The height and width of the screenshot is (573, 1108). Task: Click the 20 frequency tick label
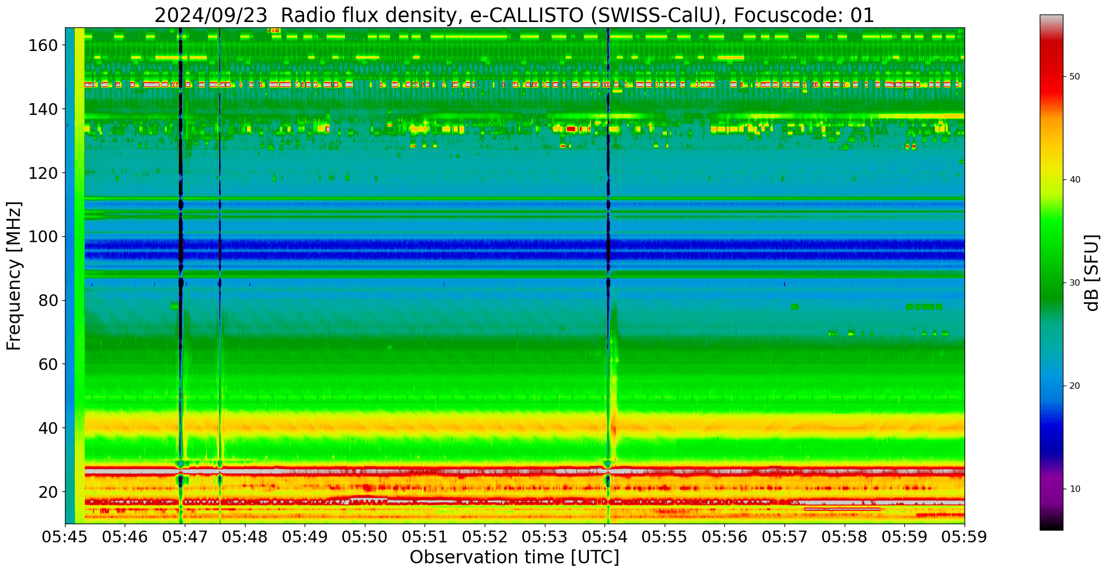point(48,491)
